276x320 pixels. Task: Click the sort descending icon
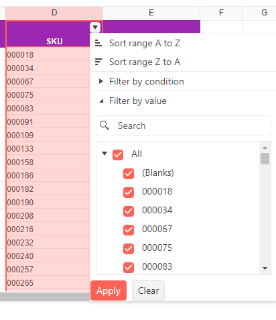point(98,62)
